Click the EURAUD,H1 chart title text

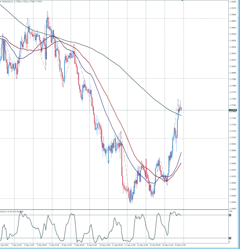[8, 2]
